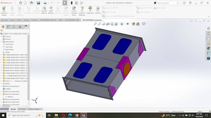Image resolution: width=211 pixels, height=118 pixels.
Task: Click Select Balloons tool
Action: (x=51, y=10)
